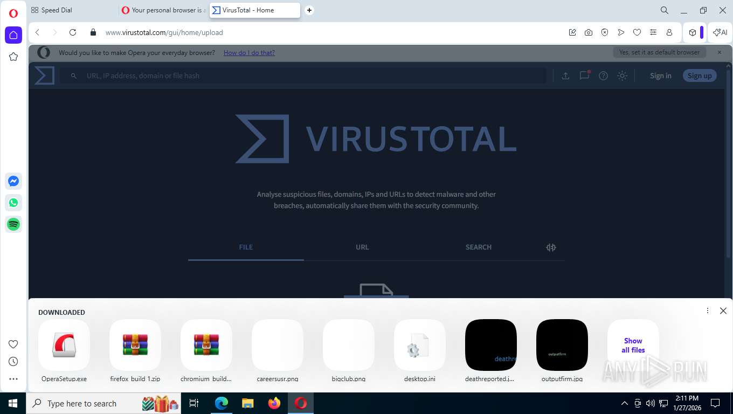Click the VirusTotal upload file icon
The width and height of the screenshot is (733, 414).
(x=565, y=76)
